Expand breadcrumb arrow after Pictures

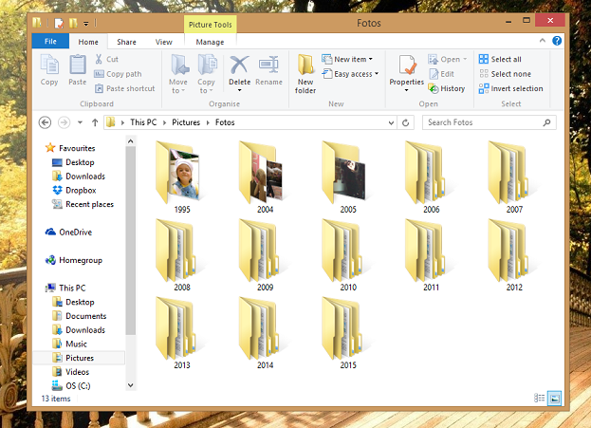(x=208, y=122)
